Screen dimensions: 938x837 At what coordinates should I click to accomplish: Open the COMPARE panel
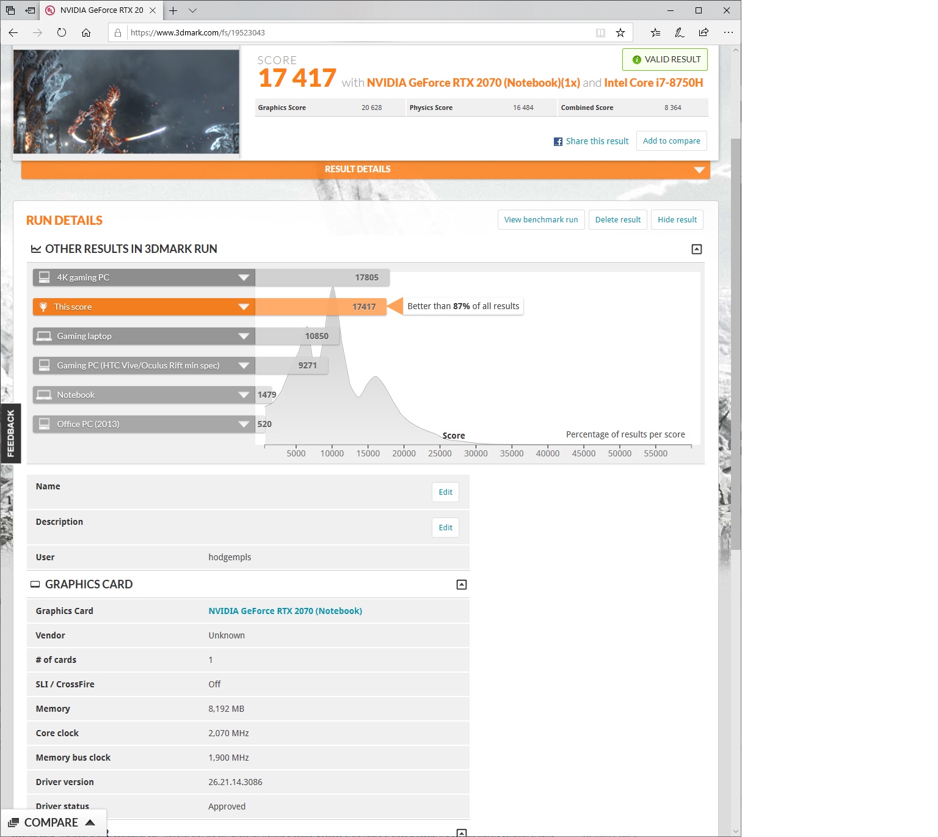coord(53,822)
